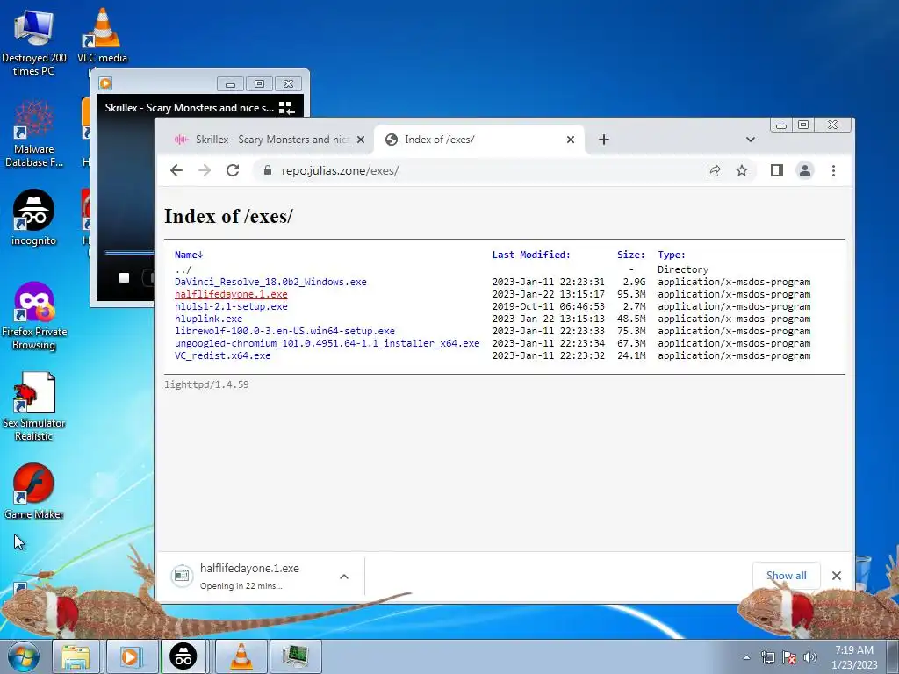This screenshot has height=674, width=899.
Task: Share this page via the share icon
Action: [714, 170]
